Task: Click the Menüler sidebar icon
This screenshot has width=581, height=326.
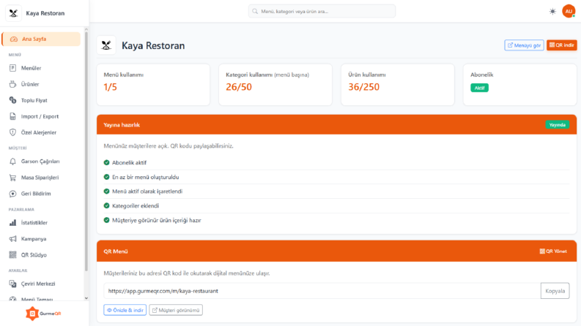Action: pos(12,68)
